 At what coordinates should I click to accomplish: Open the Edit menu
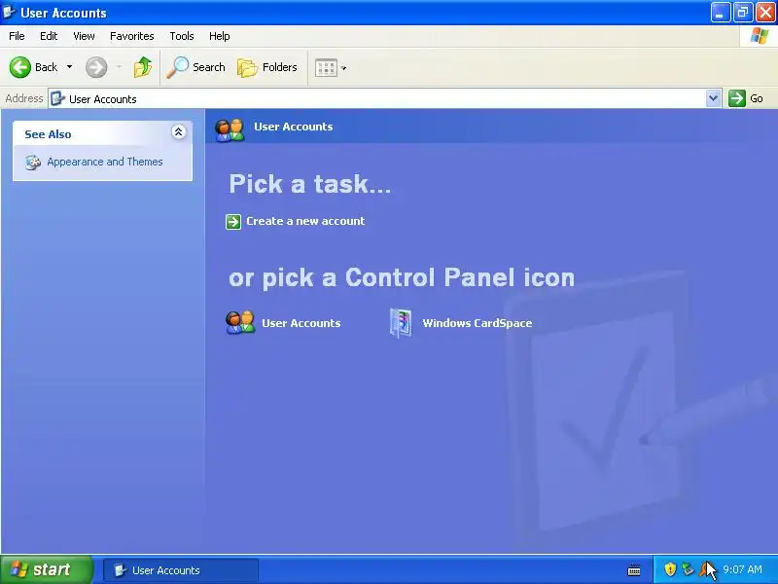[49, 36]
